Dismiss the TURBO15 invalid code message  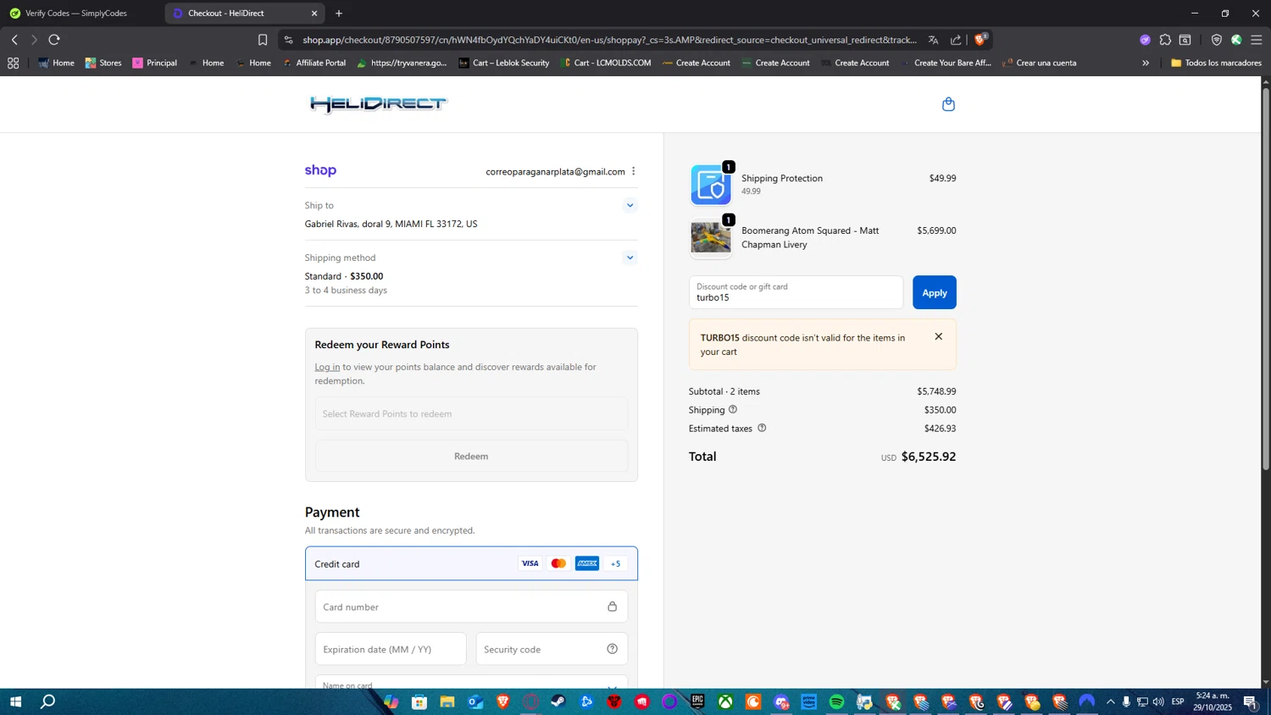pos(938,336)
